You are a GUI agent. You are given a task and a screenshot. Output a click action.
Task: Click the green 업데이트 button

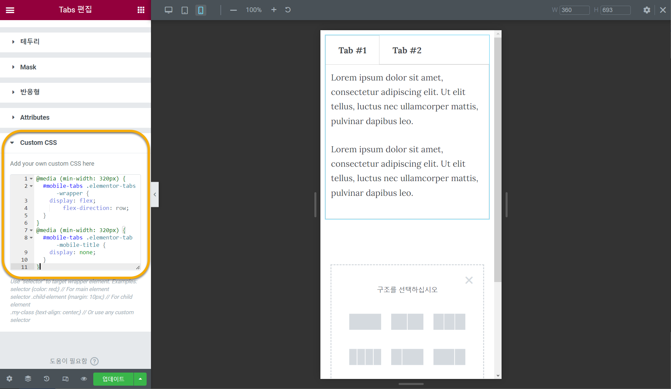coord(113,379)
